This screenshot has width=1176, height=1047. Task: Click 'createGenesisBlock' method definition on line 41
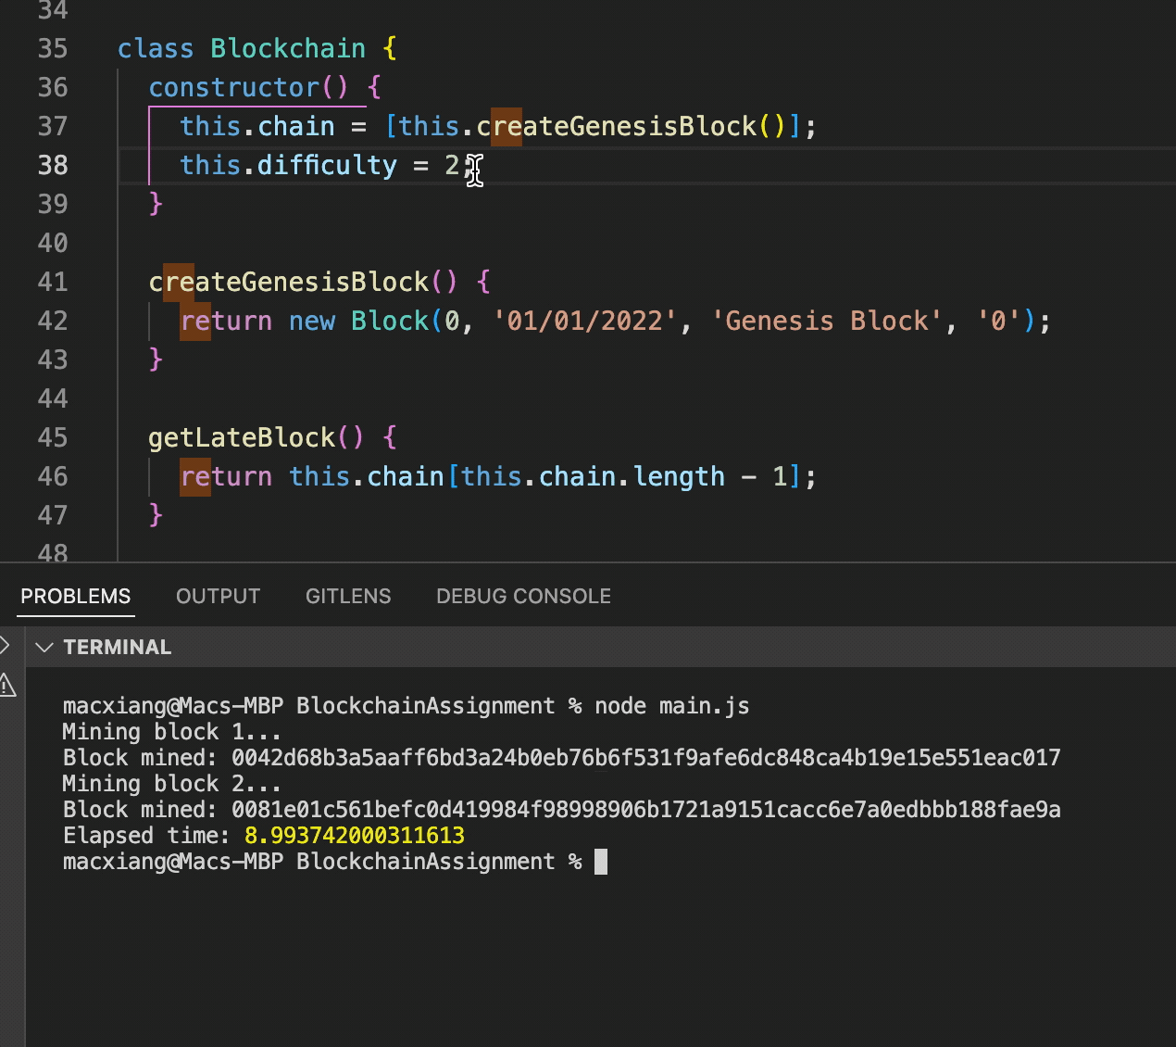point(289,282)
